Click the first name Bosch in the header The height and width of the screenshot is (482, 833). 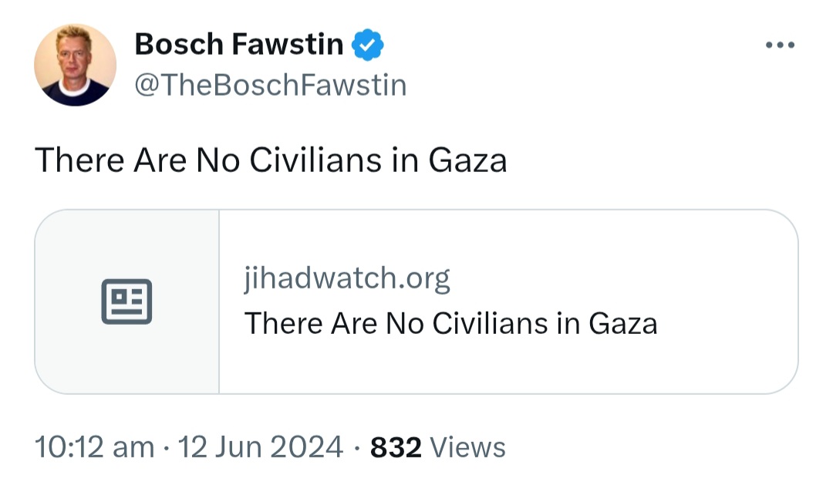(x=179, y=44)
